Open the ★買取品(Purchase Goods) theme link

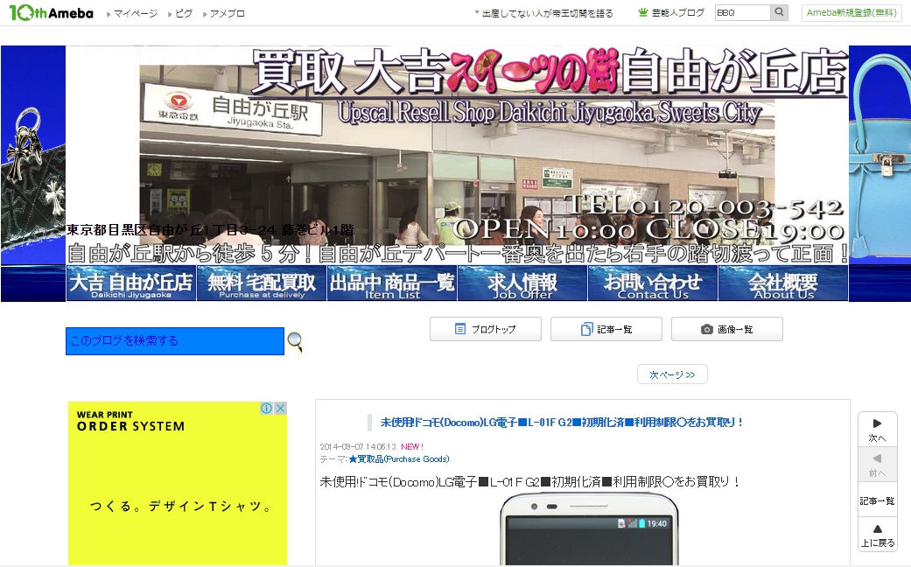pyautogui.click(x=398, y=459)
